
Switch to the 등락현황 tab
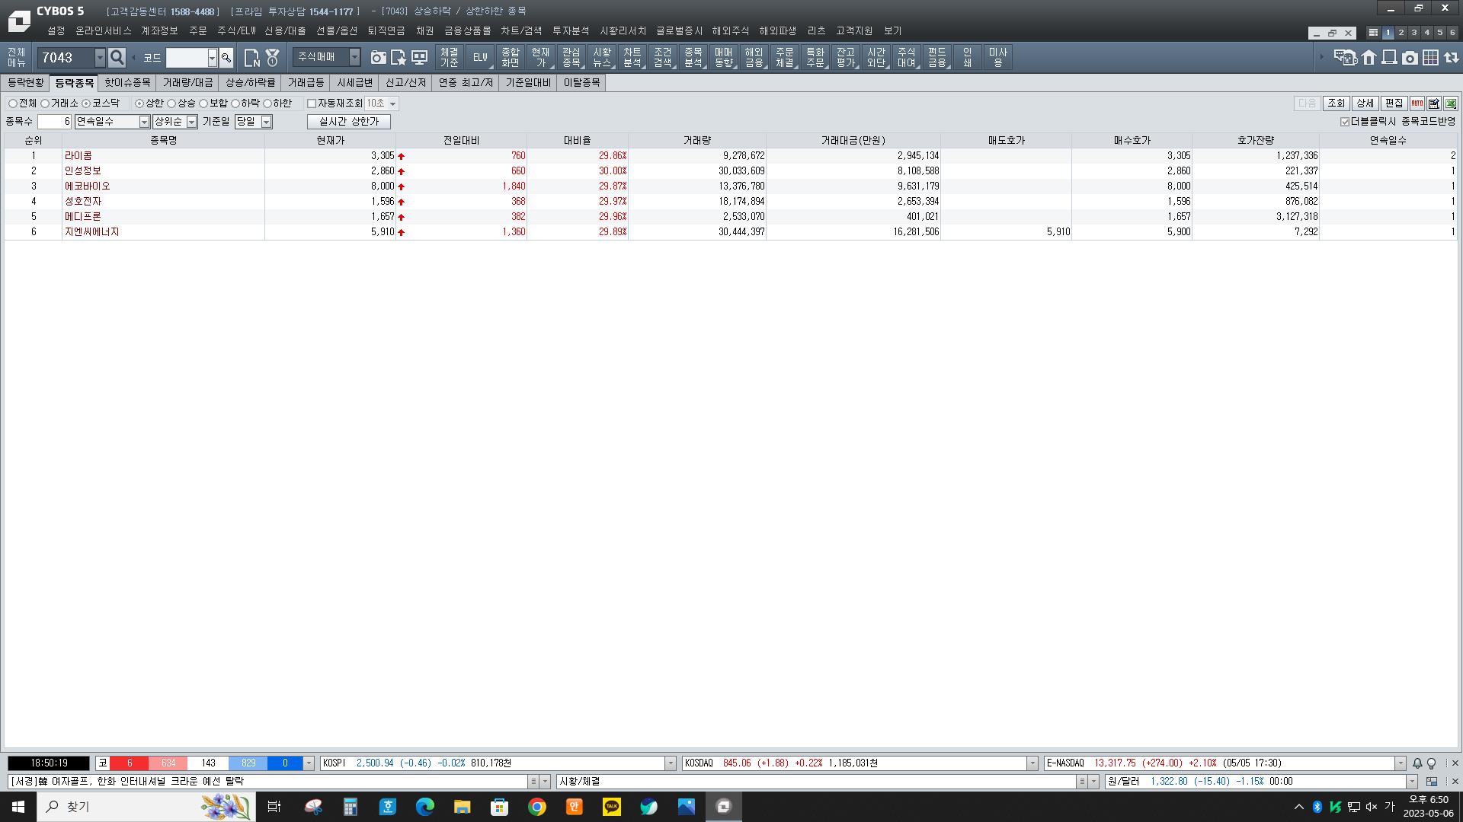click(x=26, y=83)
